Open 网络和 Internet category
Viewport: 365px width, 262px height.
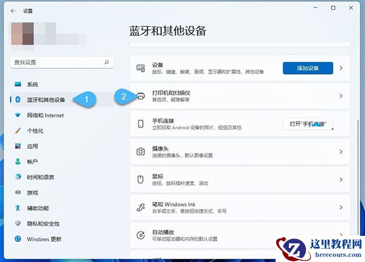click(x=46, y=115)
